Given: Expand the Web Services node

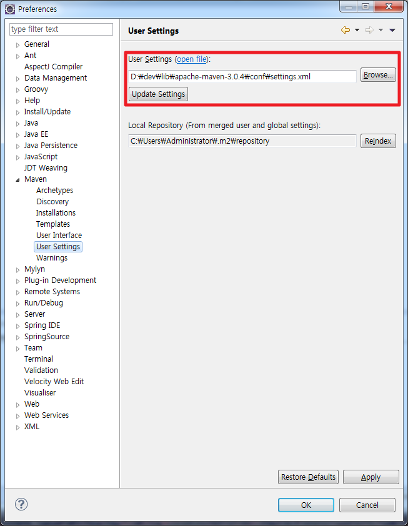Looking at the screenshot, I should pos(17,415).
